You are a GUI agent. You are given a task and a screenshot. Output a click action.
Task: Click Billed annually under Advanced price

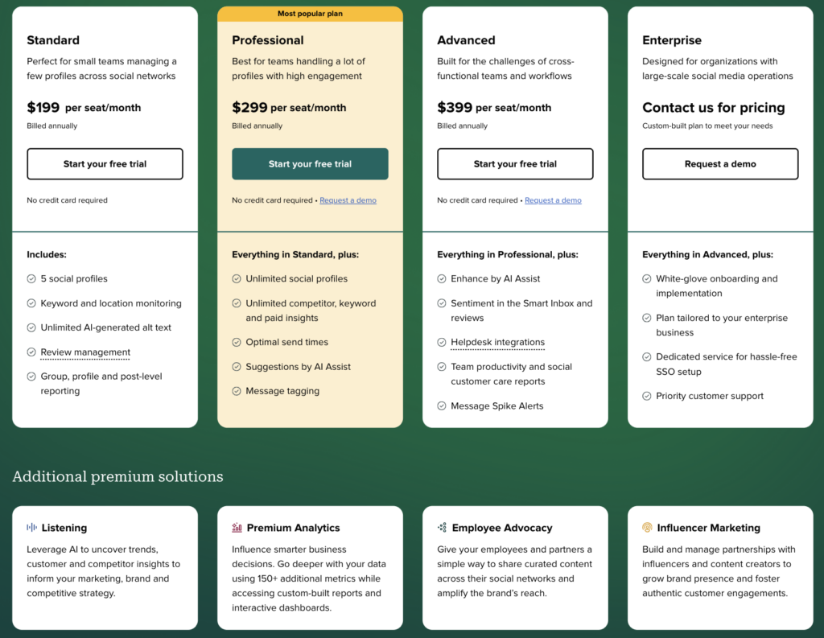click(x=463, y=126)
